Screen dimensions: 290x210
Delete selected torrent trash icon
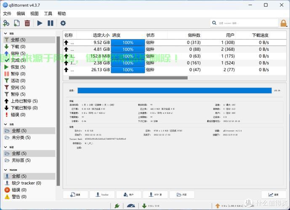[27, 23]
